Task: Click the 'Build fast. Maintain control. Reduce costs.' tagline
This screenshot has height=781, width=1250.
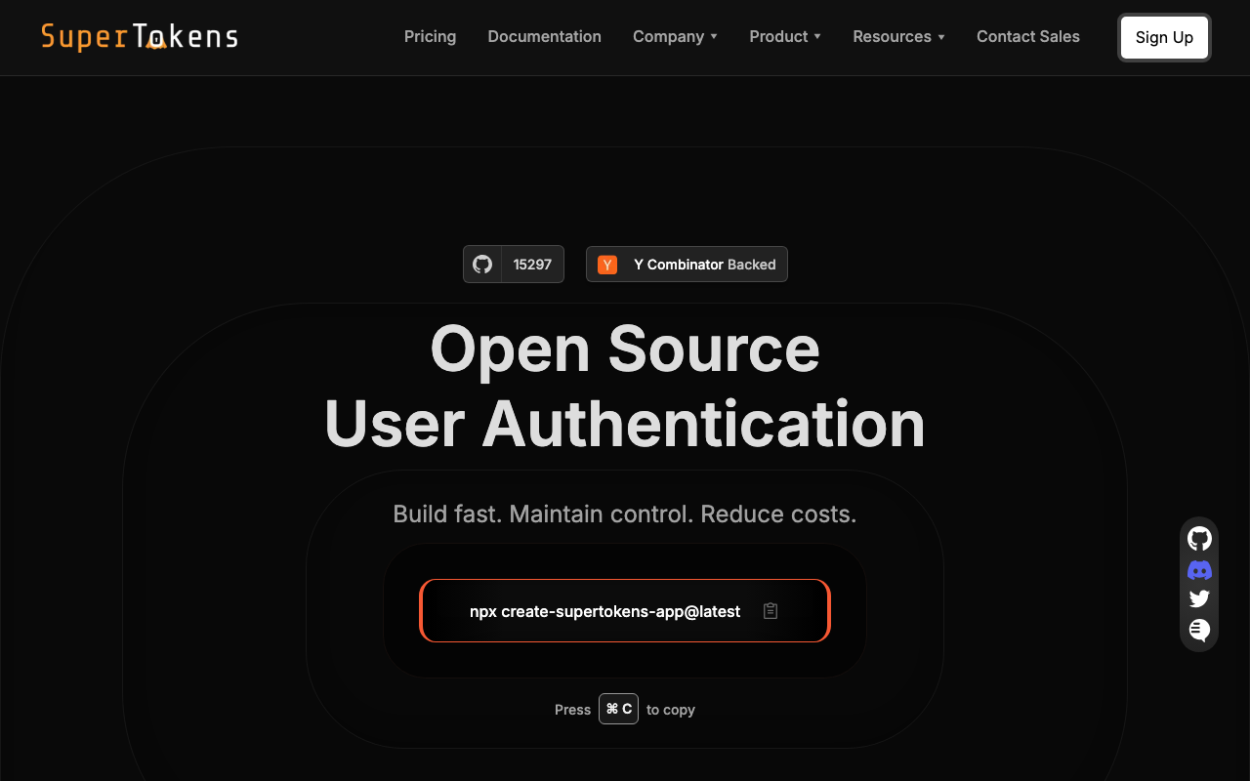Action: [x=625, y=514]
